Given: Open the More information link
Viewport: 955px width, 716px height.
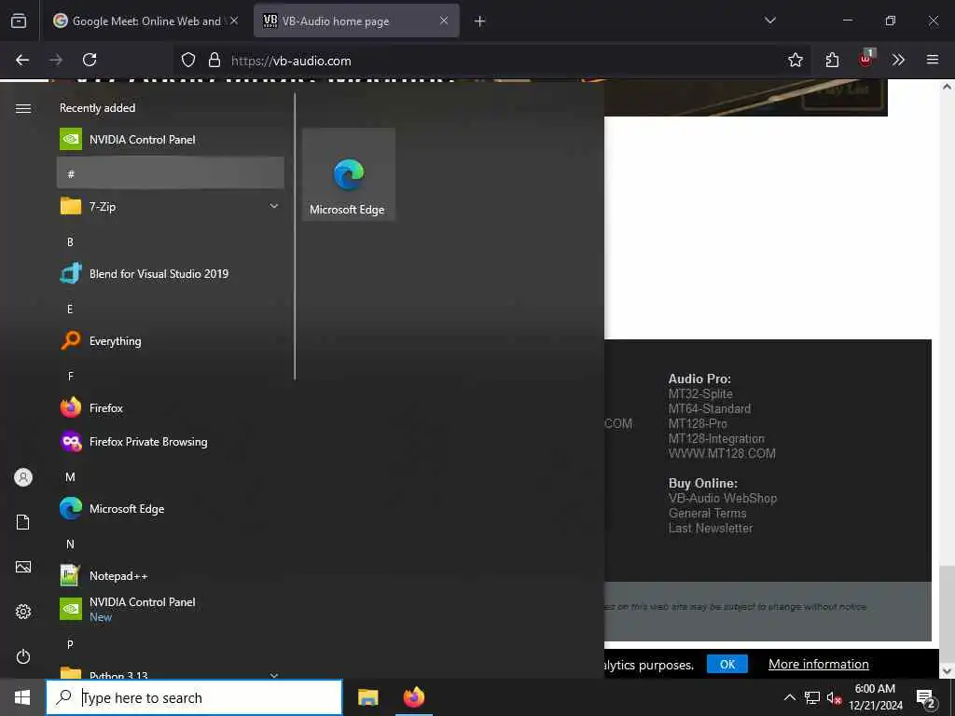Looking at the screenshot, I should [x=819, y=664].
